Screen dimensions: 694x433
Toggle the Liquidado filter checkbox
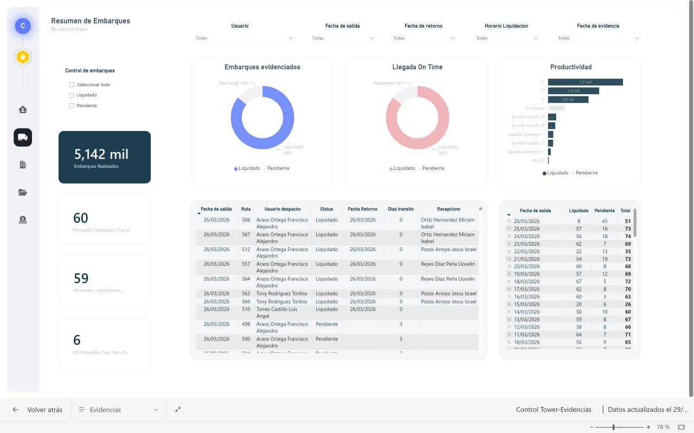[72, 95]
